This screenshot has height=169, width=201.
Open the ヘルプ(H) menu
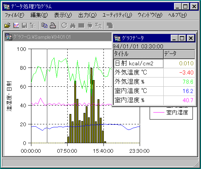coord(177,15)
